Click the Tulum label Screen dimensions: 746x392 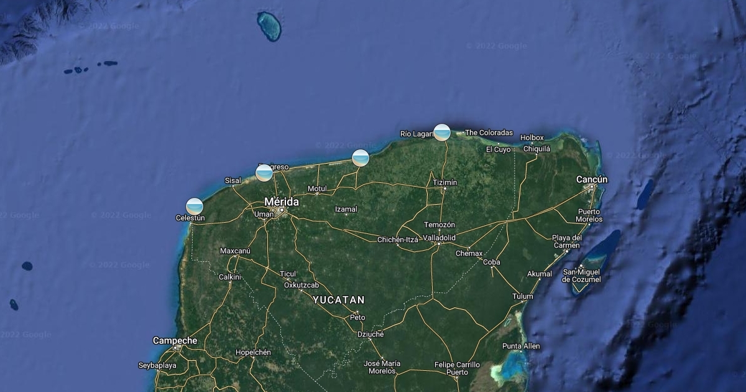coord(522,296)
